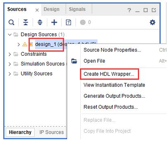Click the grey status circle showing 0
The image size is (168, 142).
83,22
